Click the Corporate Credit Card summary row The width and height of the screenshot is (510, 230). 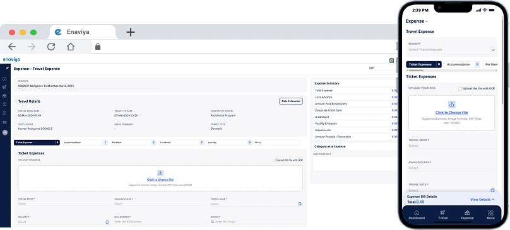(355, 110)
